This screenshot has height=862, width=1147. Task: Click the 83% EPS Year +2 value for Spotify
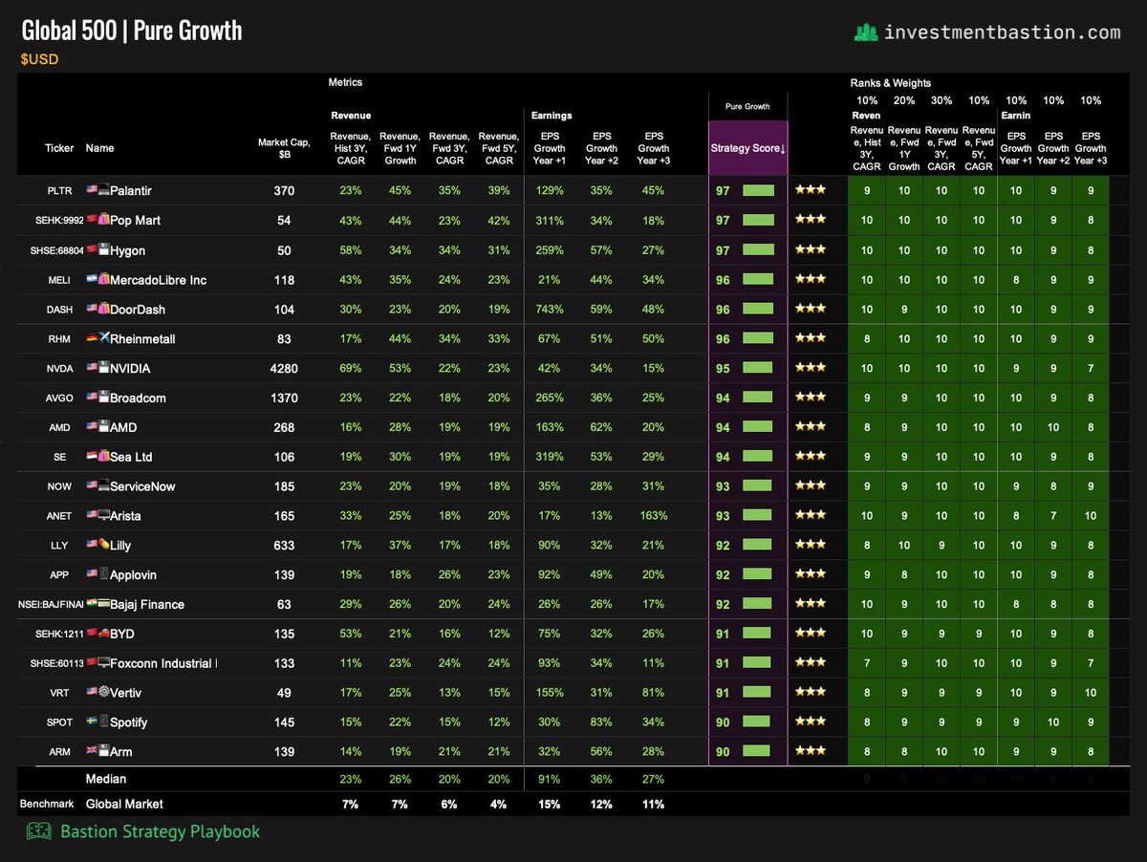pos(602,722)
